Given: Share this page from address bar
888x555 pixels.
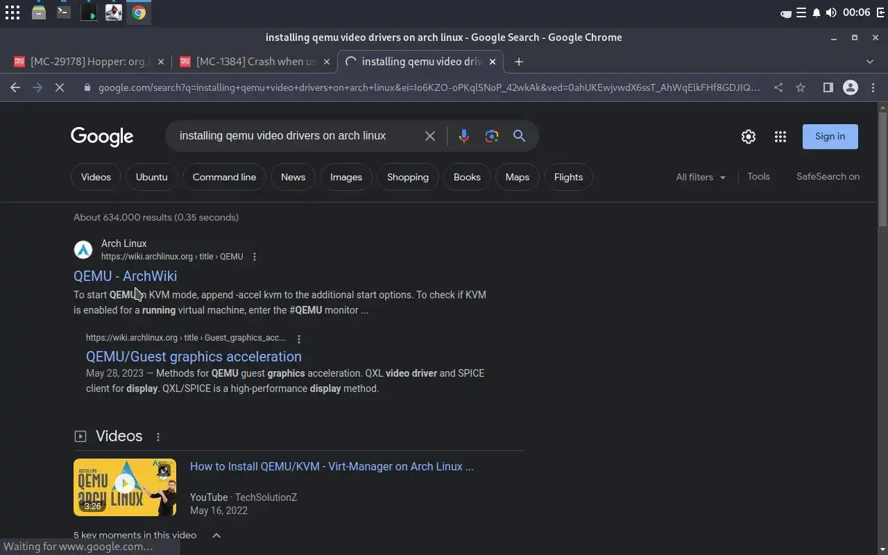Looking at the screenshot, I should (x=778, y=87).
